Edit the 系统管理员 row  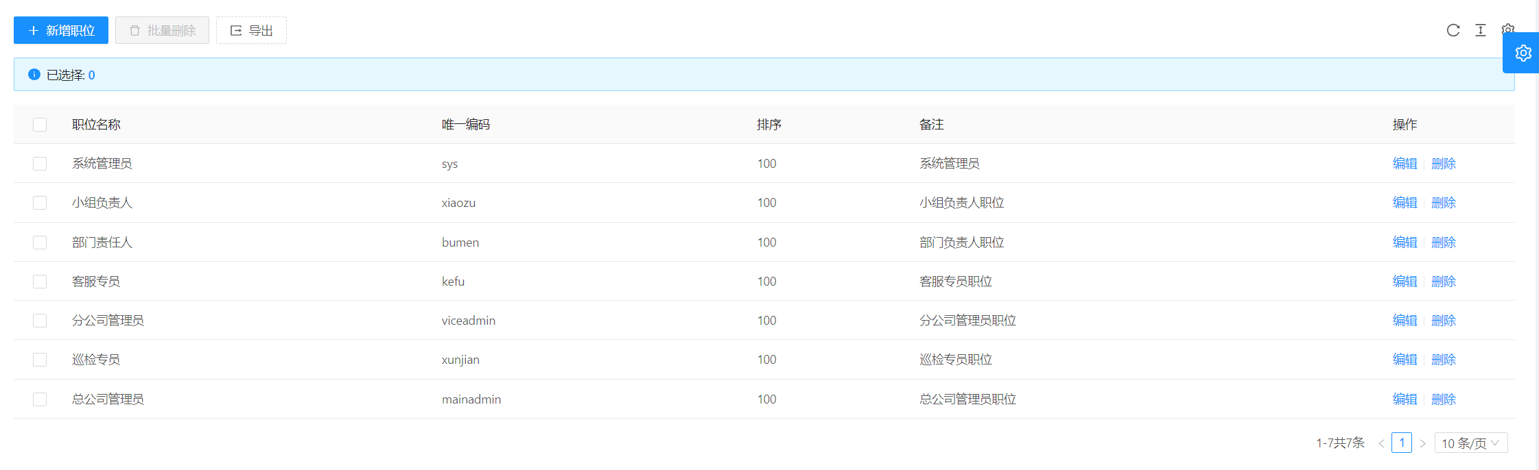[x=1405, y=163]
